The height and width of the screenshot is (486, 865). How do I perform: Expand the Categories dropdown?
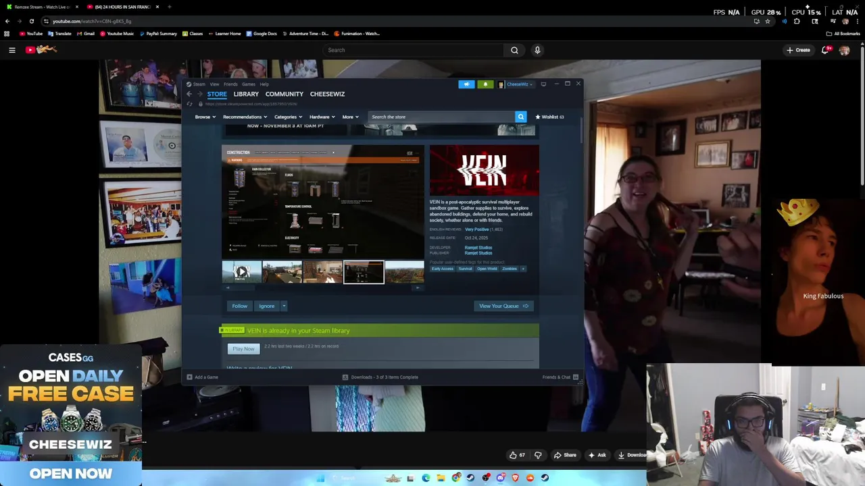[288, 117]
